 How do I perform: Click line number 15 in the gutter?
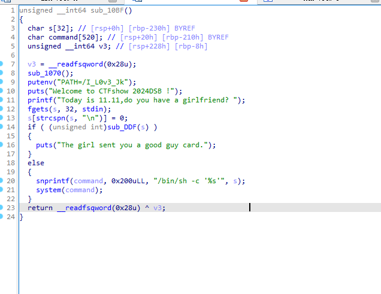pyautogui.click(x=11, y=136)
